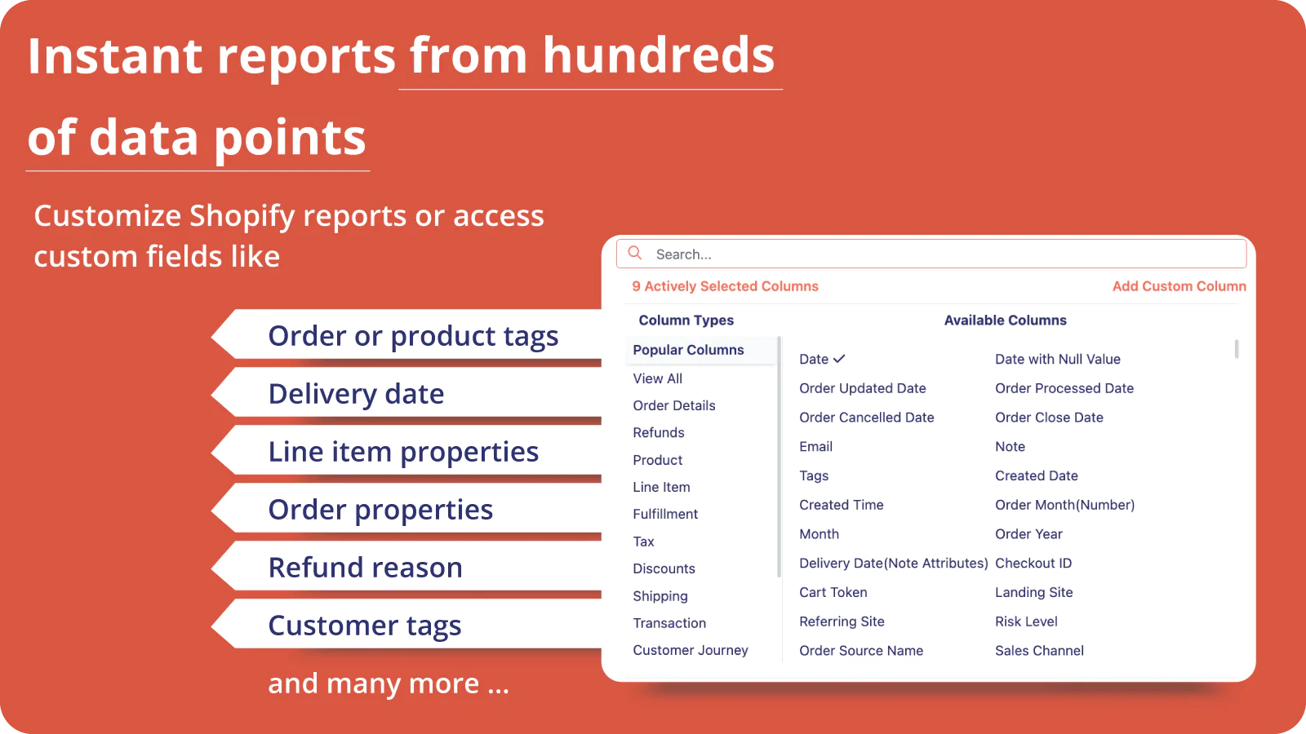The height and width of the screenshot is (734, 1306).
Task: Add Order Close Date column
Action: coord(1049,418)
